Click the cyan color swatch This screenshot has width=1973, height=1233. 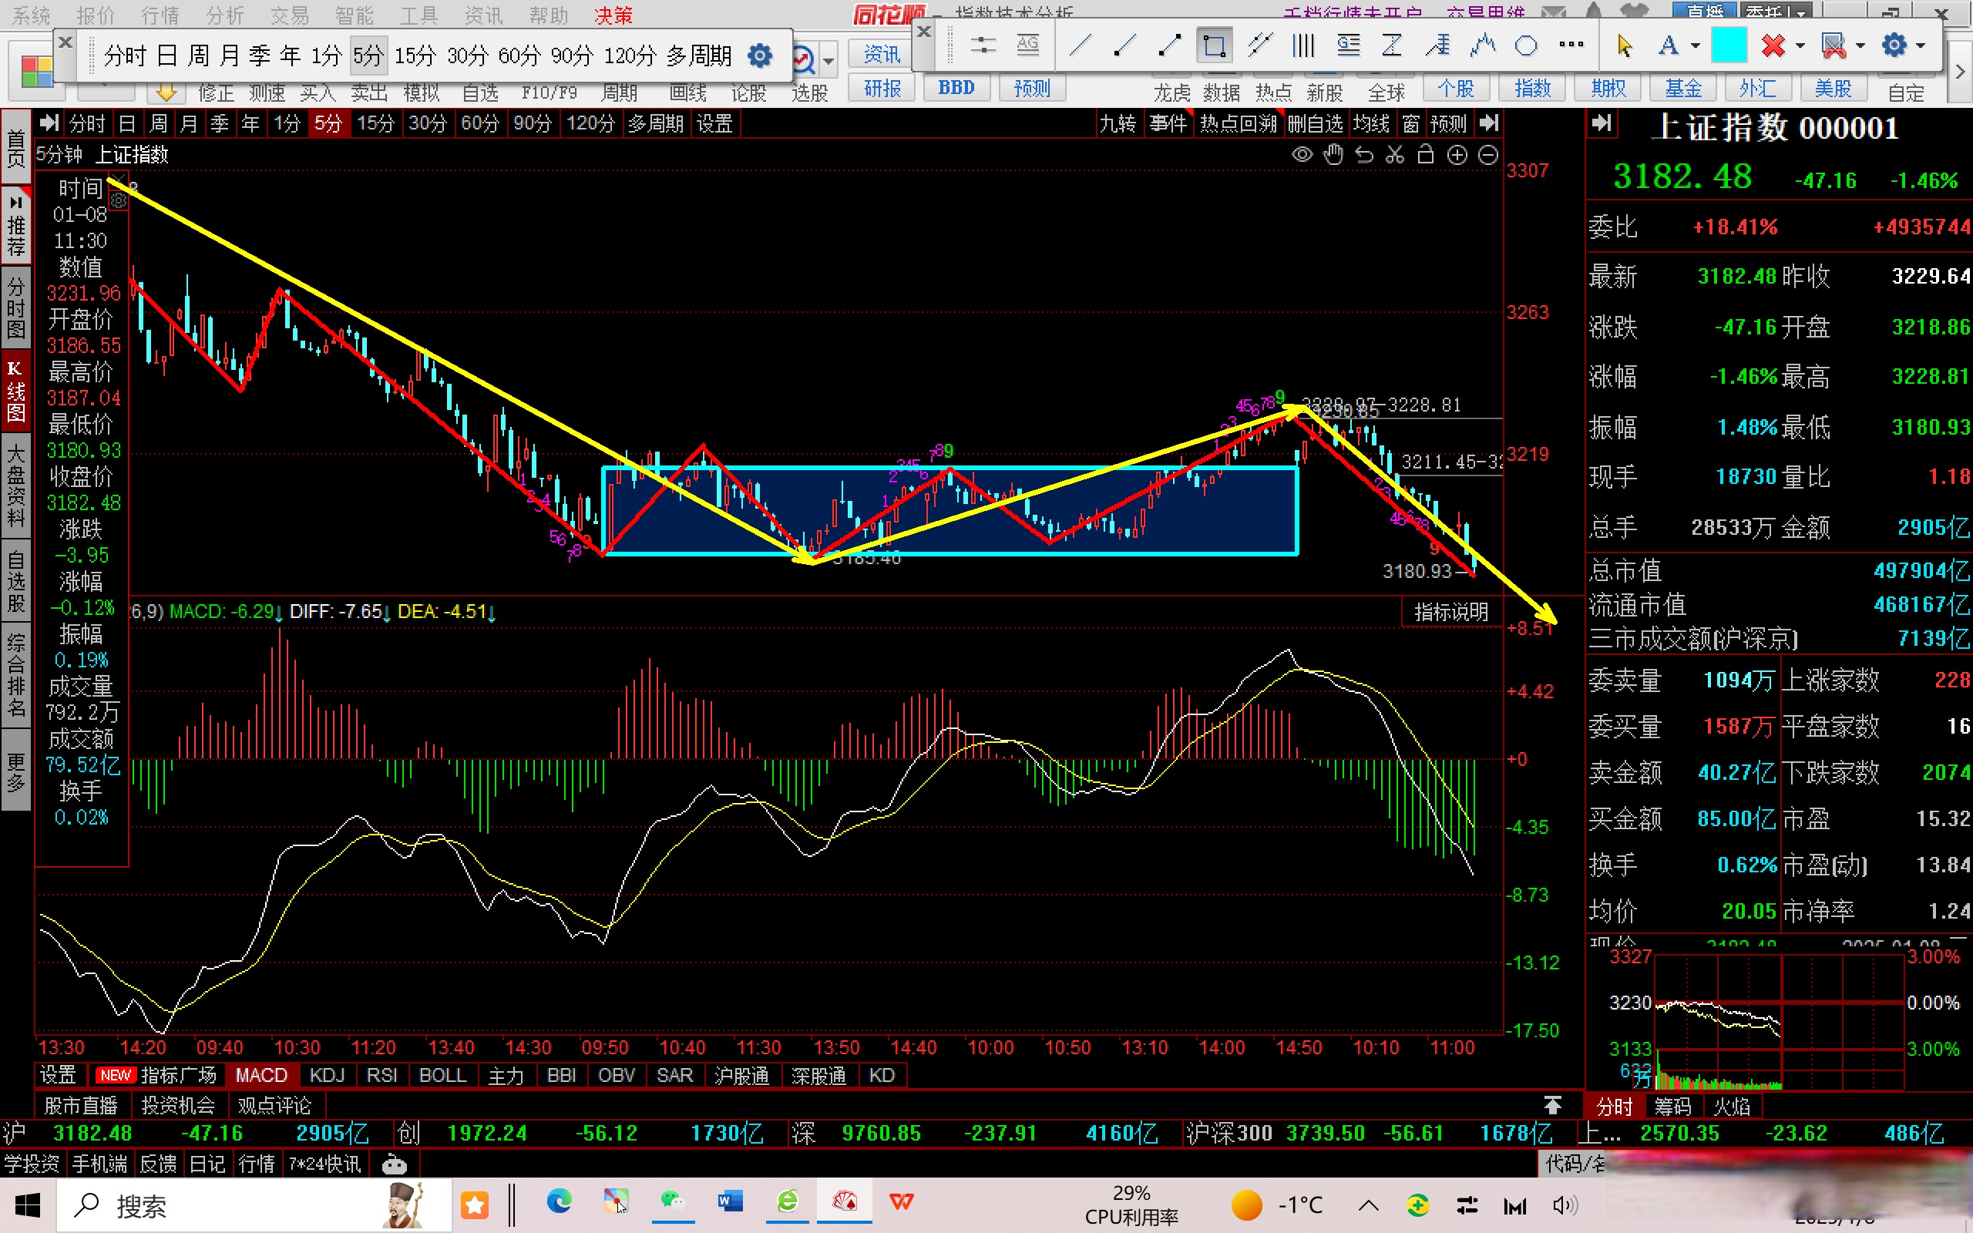tap(1729, 45)
